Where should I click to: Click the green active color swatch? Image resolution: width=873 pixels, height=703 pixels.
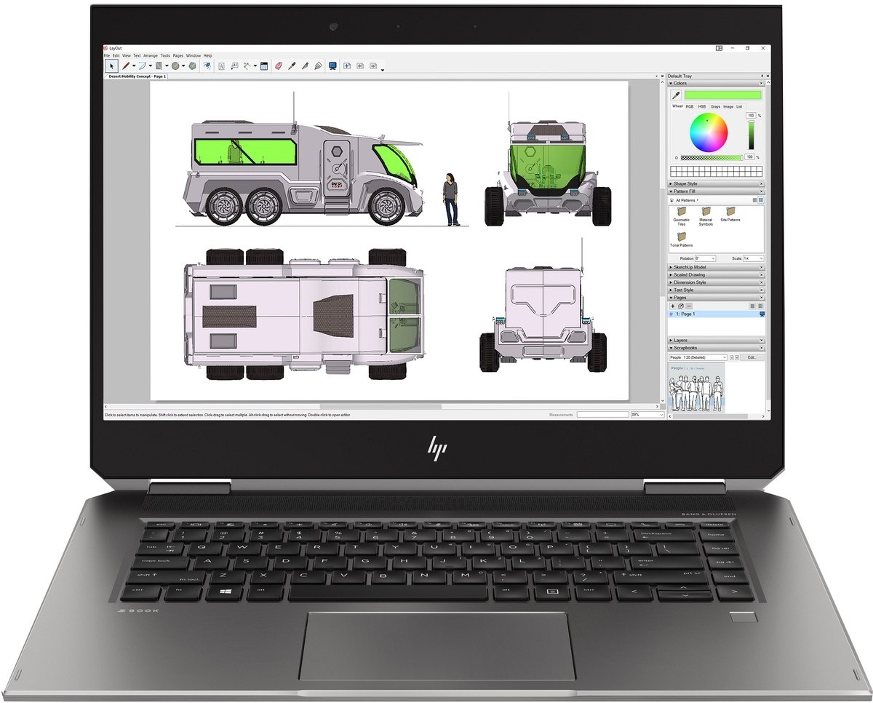[x=722, y=95]
